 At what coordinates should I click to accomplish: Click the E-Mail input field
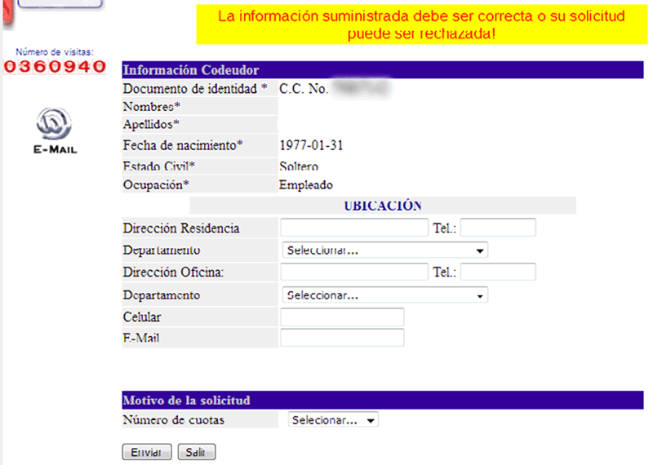(342, 338)
